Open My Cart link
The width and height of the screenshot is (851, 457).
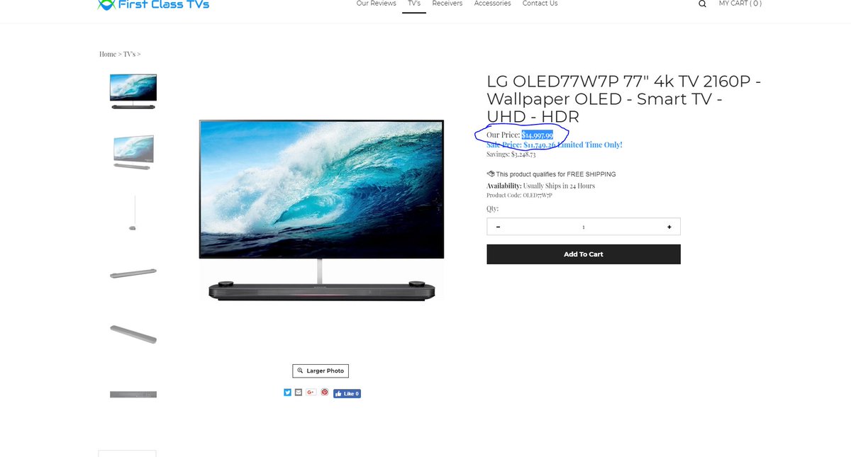740,4
